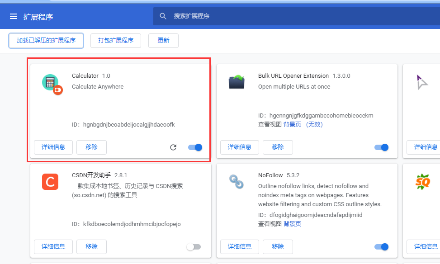Click the SQ extension icon
The image size is (440, 264).
tap(423, 182)
